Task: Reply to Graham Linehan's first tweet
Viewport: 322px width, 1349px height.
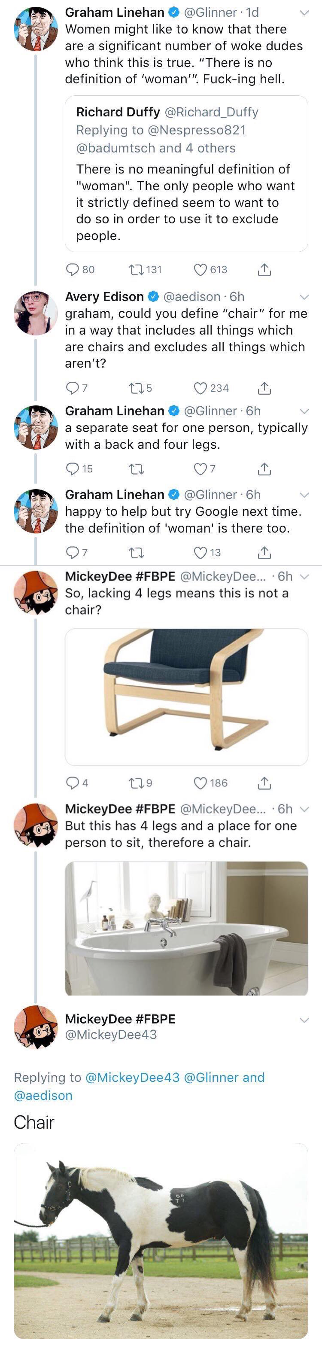Action: point(72,270)
